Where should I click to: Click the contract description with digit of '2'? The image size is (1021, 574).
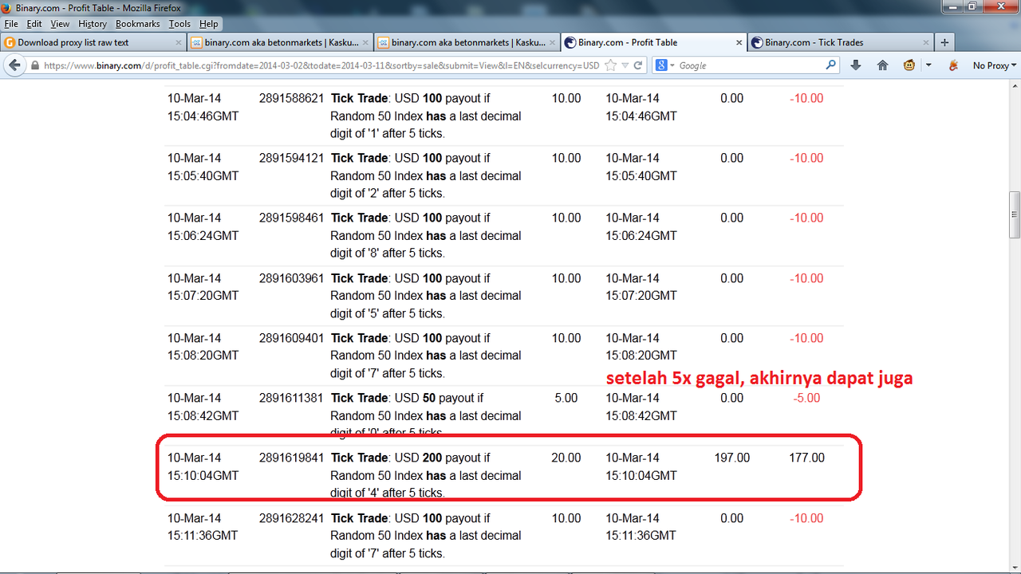tap(426, 175)
